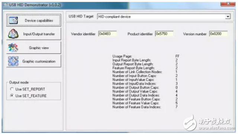Click the Number of Feature Data Indices label

pyautogui.click(x=136, y=107)
